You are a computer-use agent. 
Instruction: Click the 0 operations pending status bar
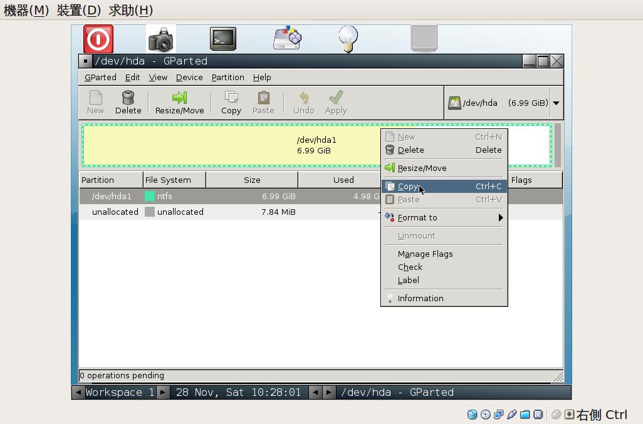pyautogui.click(x=321, y=376)
